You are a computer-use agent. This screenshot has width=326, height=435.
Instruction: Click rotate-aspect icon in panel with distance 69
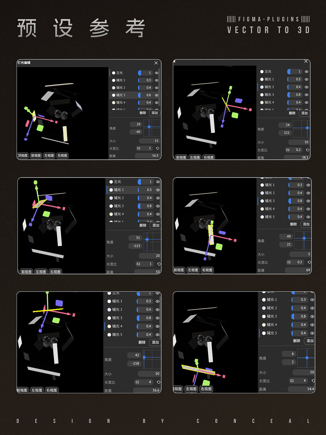click(x=309, y=262)
